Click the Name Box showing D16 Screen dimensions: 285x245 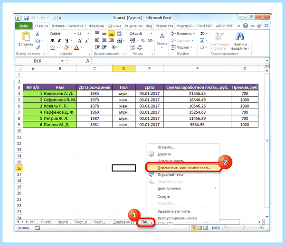coord(38,61)
